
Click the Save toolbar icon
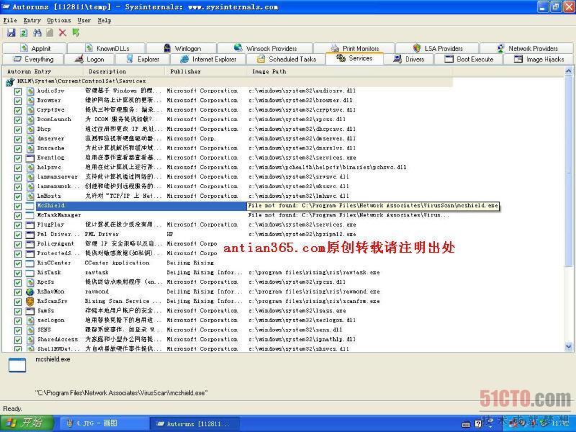point(12,33)
